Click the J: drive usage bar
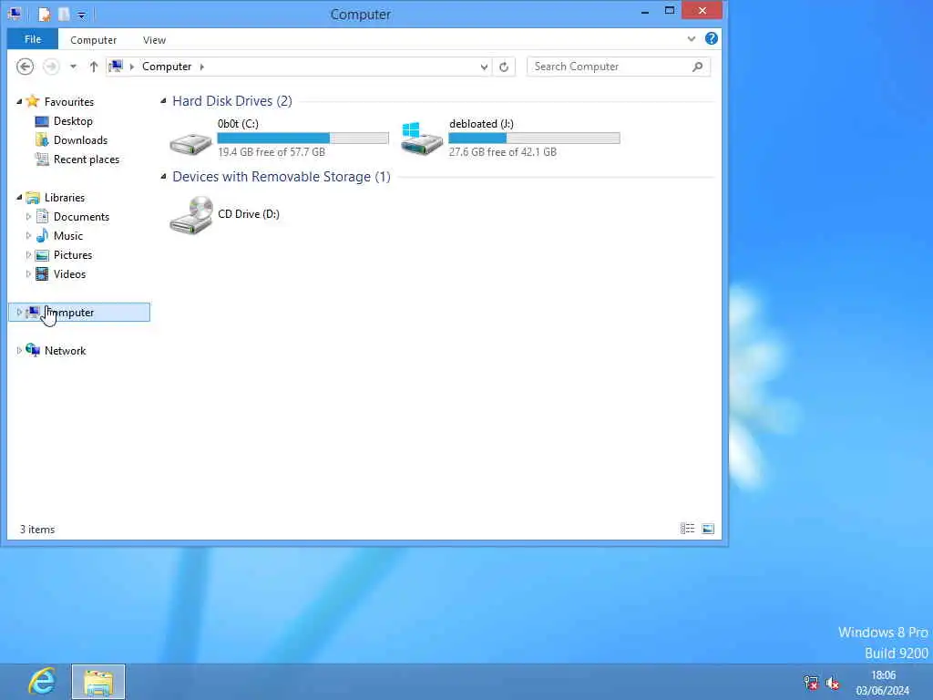 point(534,139)
